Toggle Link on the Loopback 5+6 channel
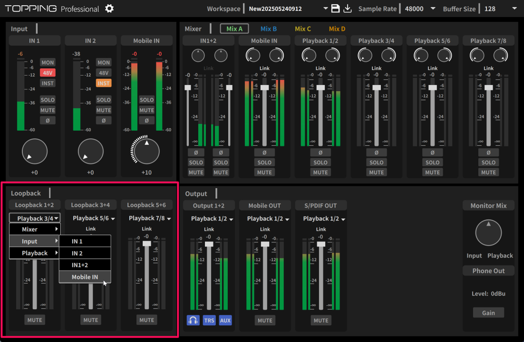524x342 pixels. tap(147, 229)
